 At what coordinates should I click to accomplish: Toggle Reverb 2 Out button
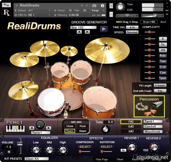[x=146, y=150]
